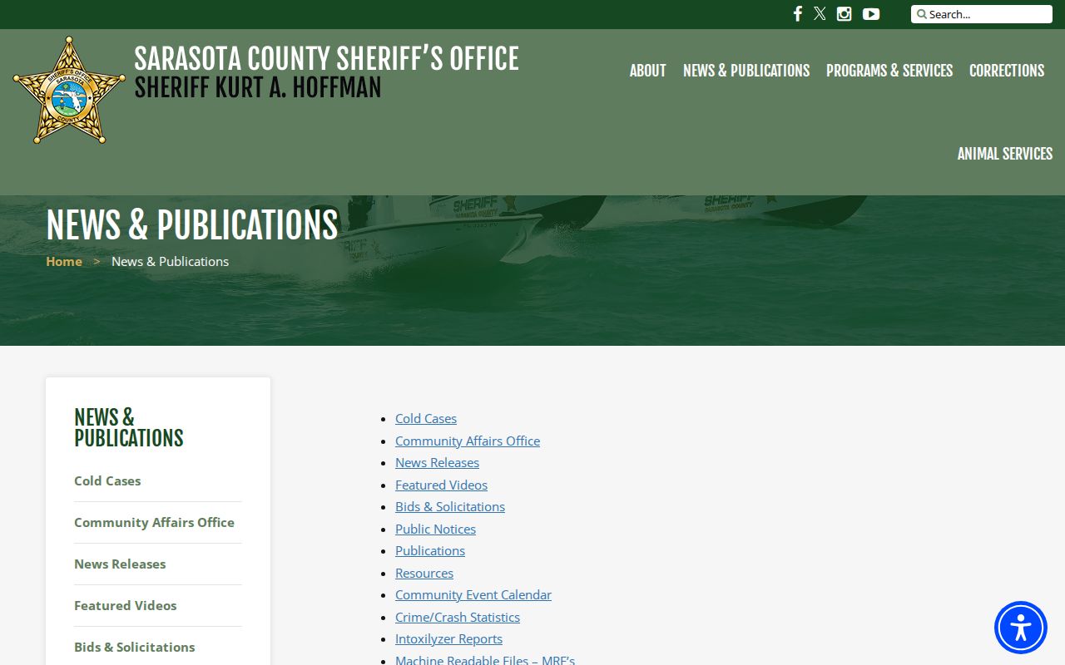Open the X (Twitter) icon
This screenshot has width=1065, height=665.
click(820, 13)
